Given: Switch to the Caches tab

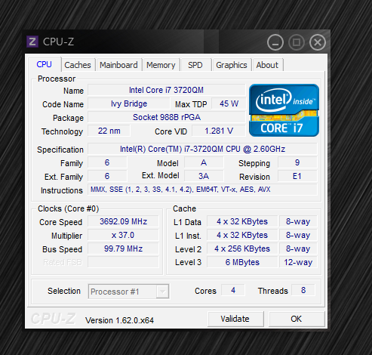Looking at the screenshot, I should [x=78, y=65].
